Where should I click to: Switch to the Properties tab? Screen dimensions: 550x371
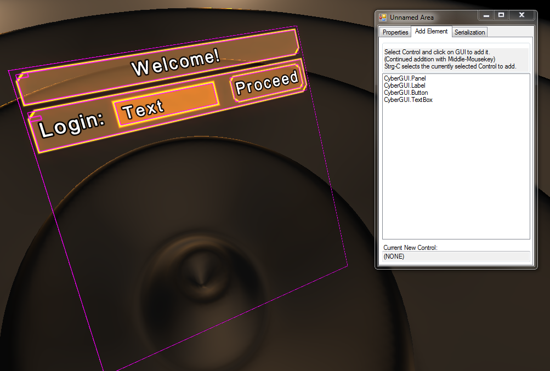click(395, 32)
